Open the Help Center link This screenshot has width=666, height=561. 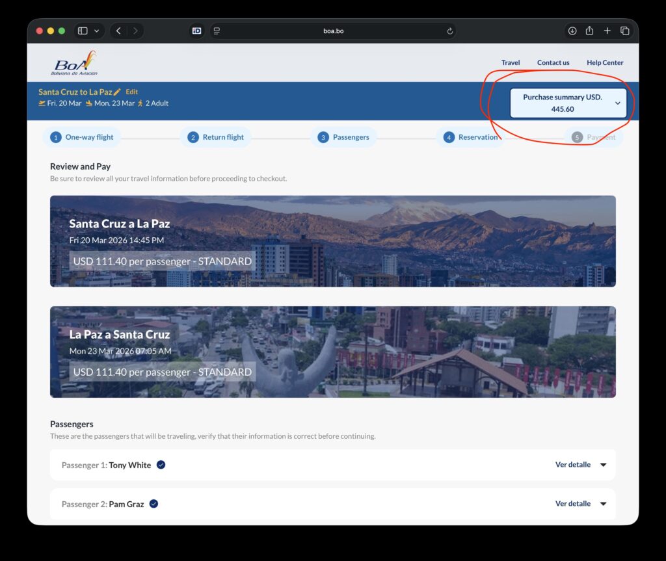pyautogui.click(x=605, y=62)
